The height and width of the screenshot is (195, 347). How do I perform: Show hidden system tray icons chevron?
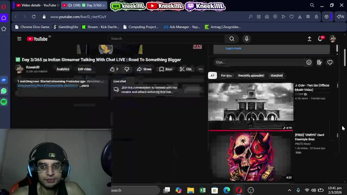289,190
